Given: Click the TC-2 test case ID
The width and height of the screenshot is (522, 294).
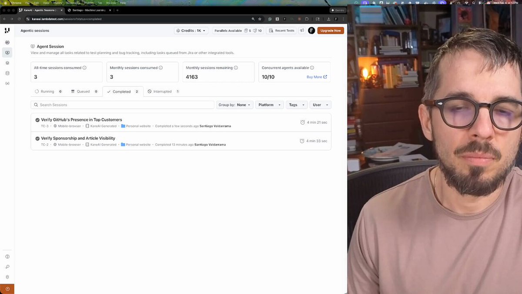Looking at the screenshot, I should click(x=45, y=145).
